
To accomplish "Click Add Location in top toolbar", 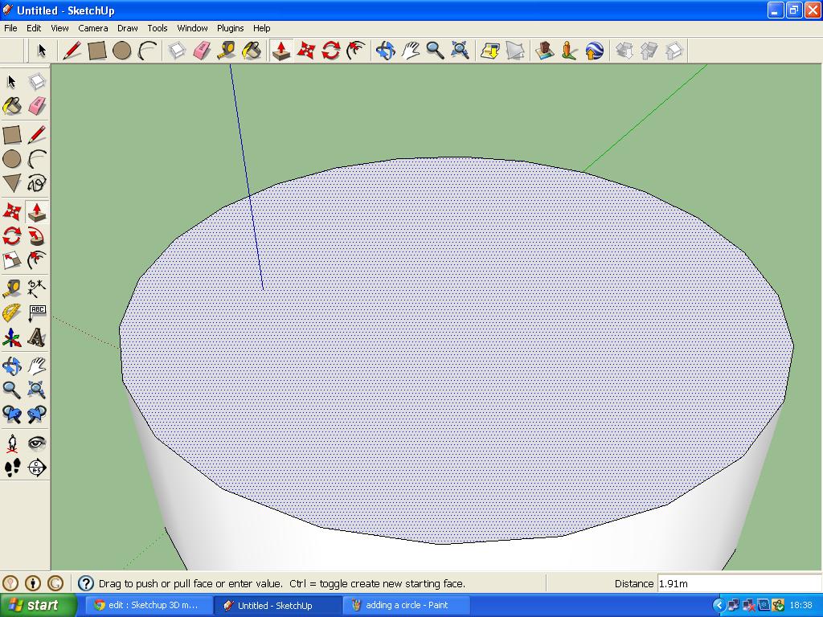I will coord(489,51).
